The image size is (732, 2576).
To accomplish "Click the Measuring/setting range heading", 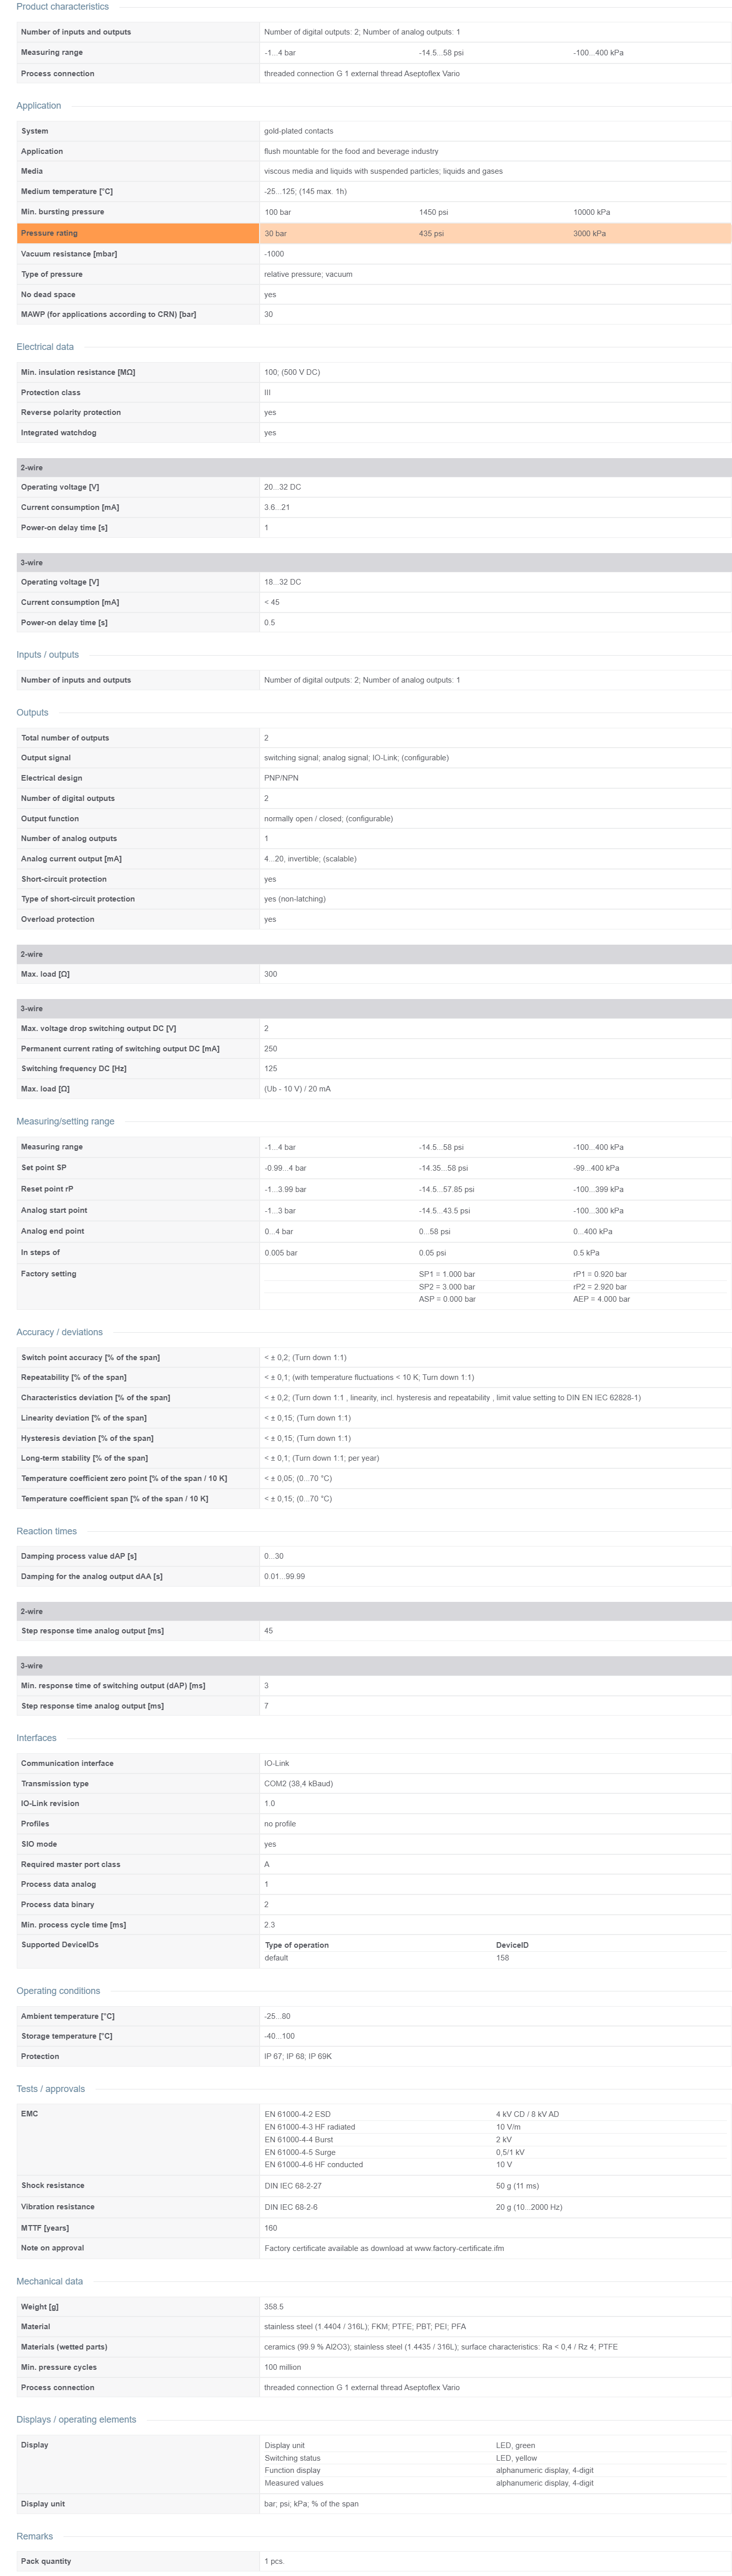I will pyautogui.click(x=65, y=1121).
